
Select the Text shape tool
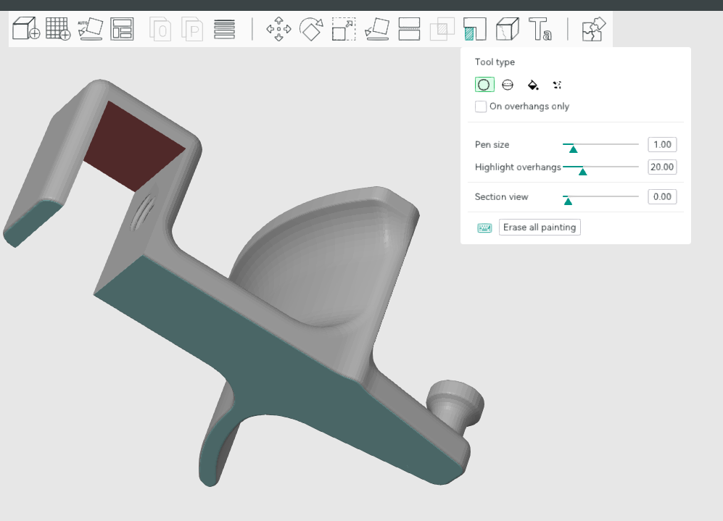click(x=540, y=30)
